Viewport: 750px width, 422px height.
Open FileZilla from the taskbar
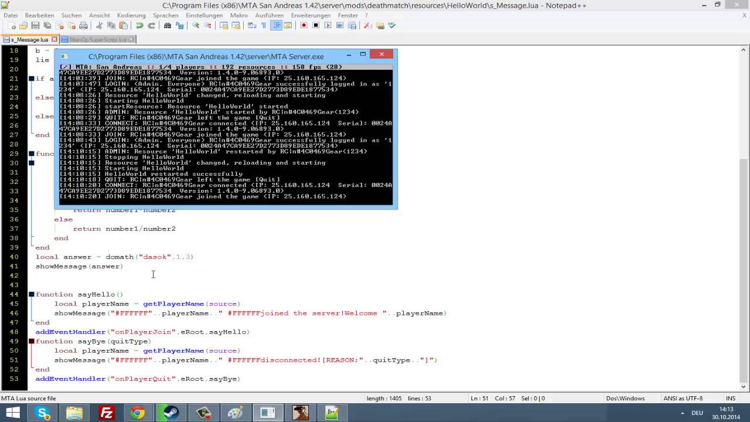click(107, 413)
